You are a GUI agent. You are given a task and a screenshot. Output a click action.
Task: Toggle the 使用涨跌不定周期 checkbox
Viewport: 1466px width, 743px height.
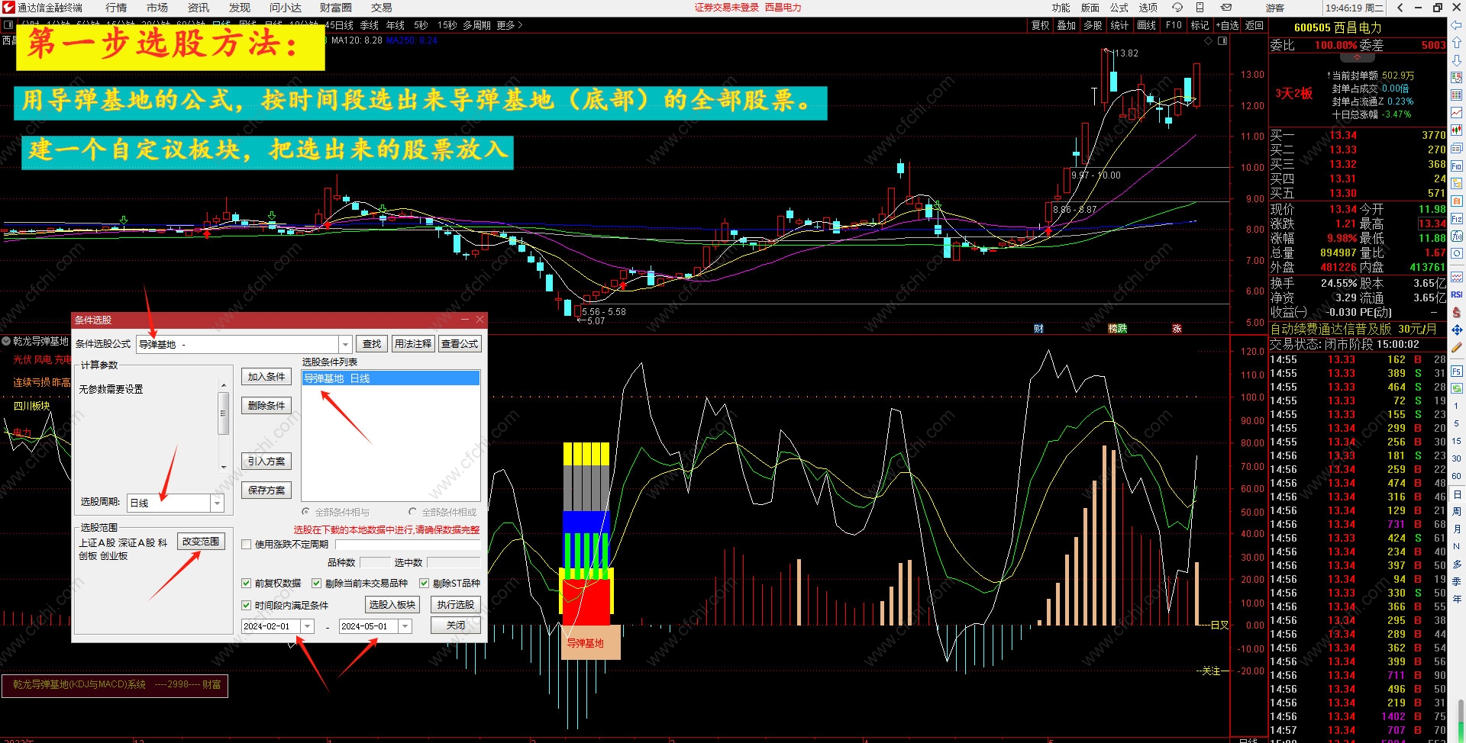pyautogui.click(x=246, y=545)
